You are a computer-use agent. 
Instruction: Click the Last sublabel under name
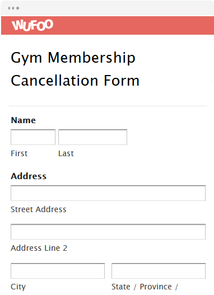(x=66, y=153)
